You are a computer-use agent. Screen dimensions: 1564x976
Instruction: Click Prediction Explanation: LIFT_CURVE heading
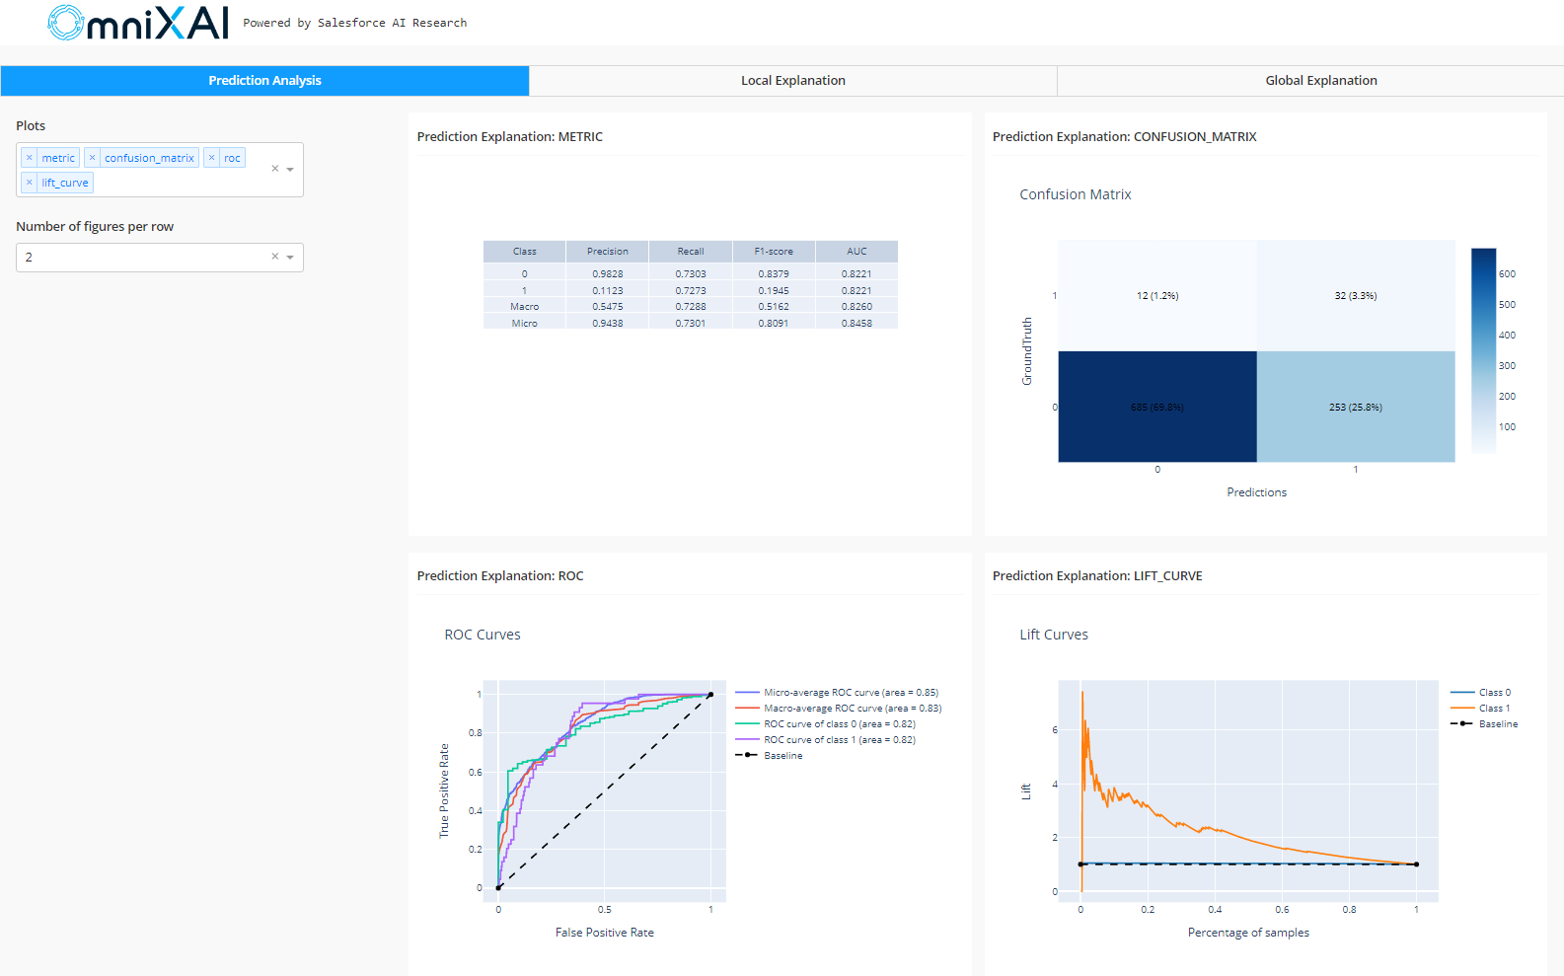[x=1097, y=576]
